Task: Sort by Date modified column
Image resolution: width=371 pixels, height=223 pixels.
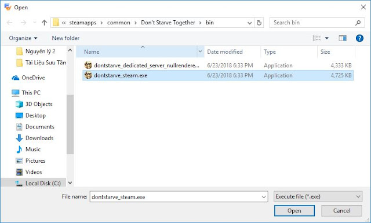Action: [232, 52]
